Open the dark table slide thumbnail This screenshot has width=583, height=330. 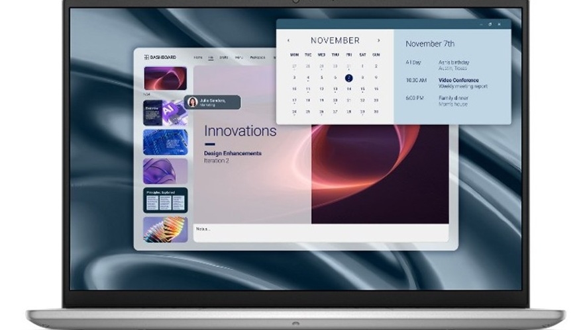point(166,200)
